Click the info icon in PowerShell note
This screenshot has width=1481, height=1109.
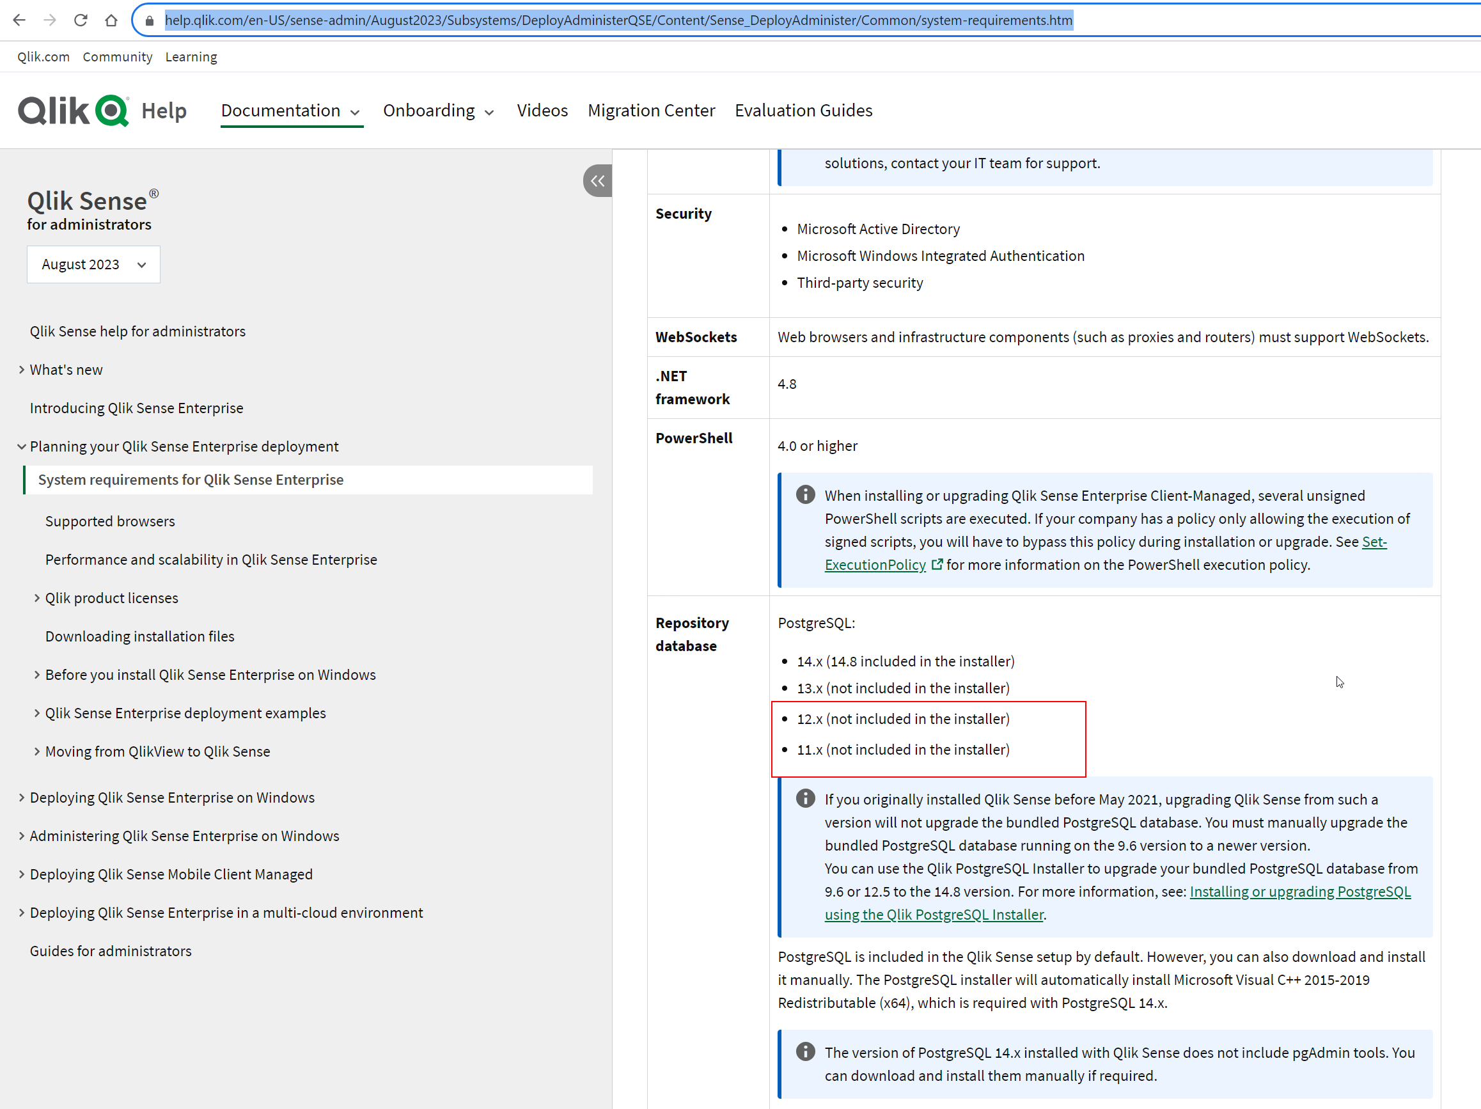(806, 495)
